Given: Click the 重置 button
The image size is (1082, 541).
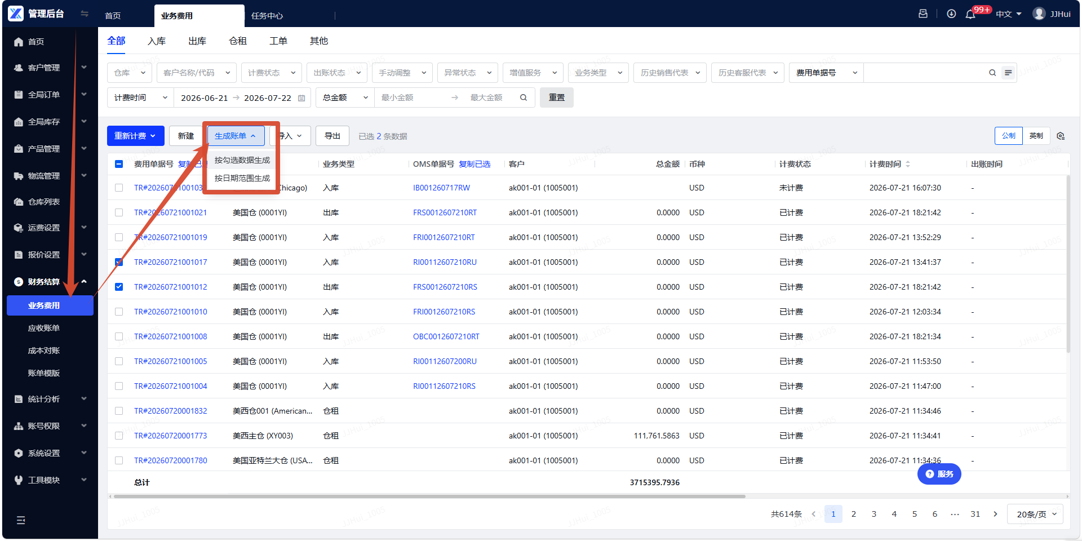Looking at the screenshot, I should (x=557, y=97).
